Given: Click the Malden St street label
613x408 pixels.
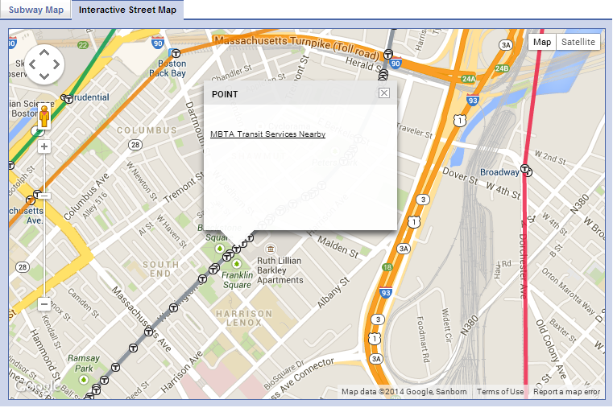Looking at the screenshot, I should coord(338,247).
